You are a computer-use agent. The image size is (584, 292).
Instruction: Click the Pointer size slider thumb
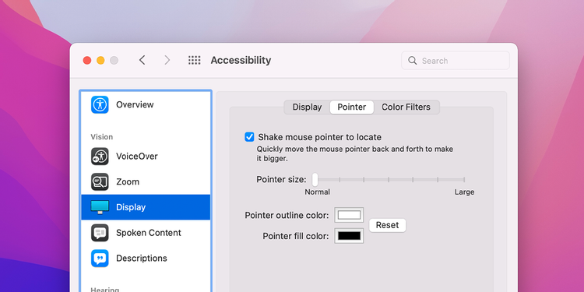(315, 180)
